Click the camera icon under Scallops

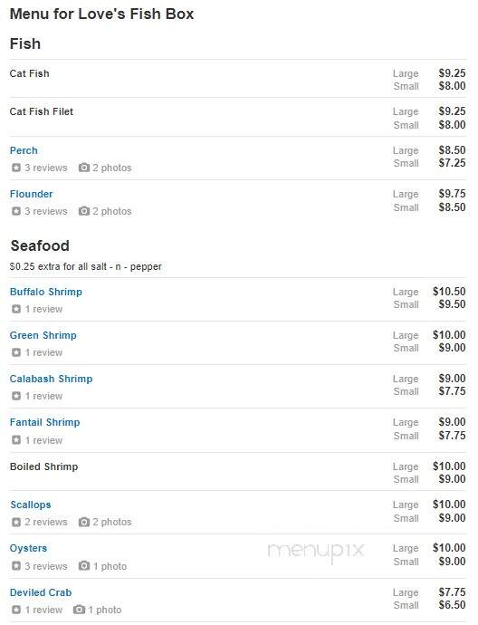(83, 522)
